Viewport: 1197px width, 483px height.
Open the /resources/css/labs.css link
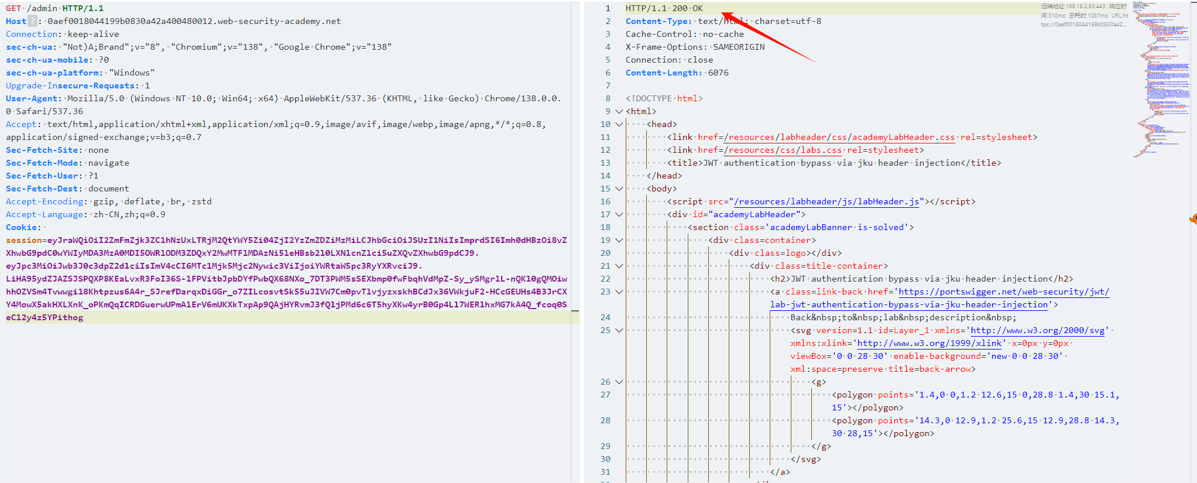783,150
